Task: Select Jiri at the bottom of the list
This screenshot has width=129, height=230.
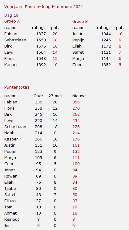Action: pyautogui.click(x=7, y=225)
